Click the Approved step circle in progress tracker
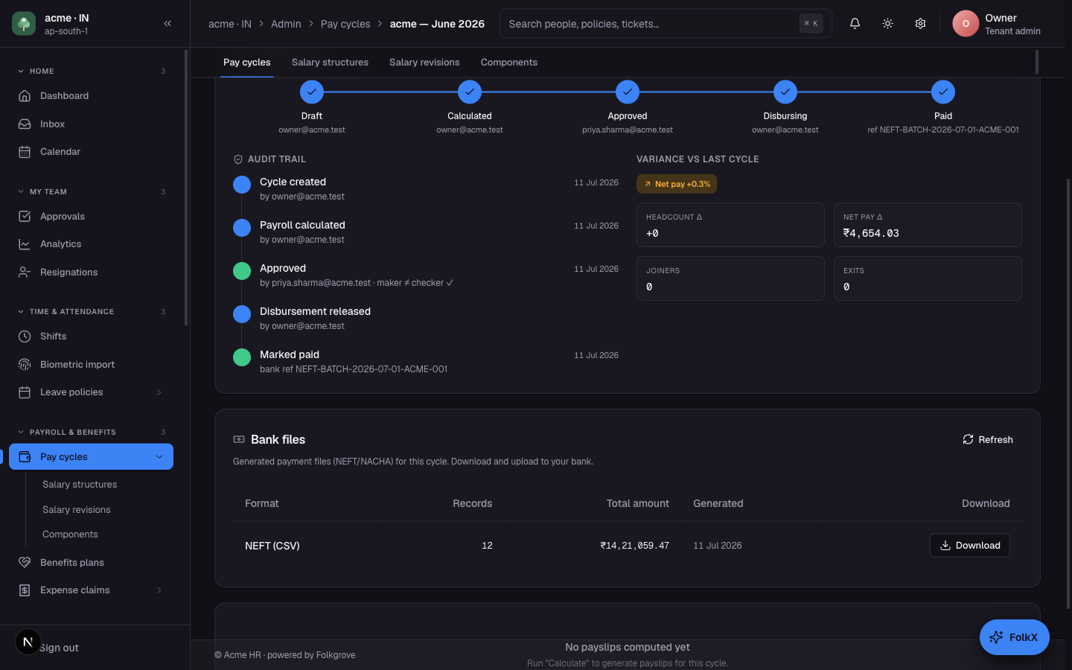The width and height of the screenshot is (1072, 670). tap(628, 92)
